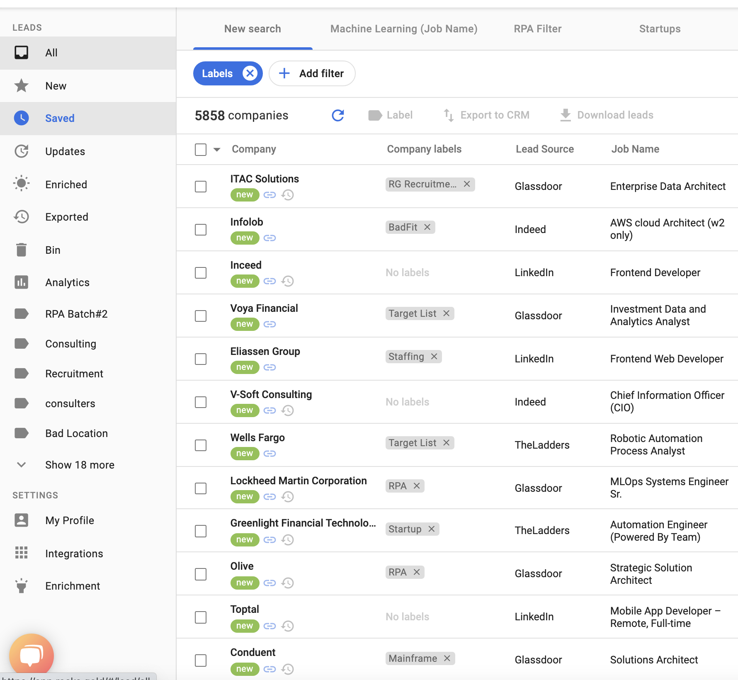738x680 pixels.
Task: Click the Add filter button
Action: [x=312, y=73]
